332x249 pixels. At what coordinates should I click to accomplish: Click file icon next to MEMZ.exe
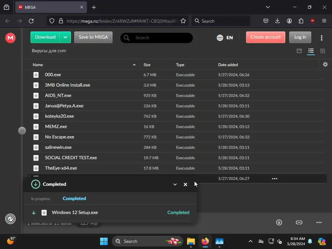(x=36, y=127)
